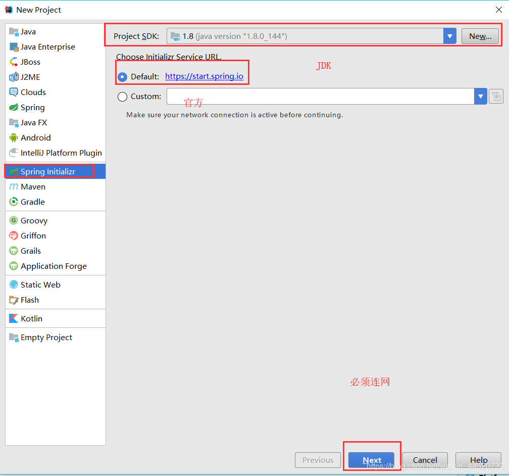
Task: Click the icon beside the Custom URL field
Action: (496, 97)
